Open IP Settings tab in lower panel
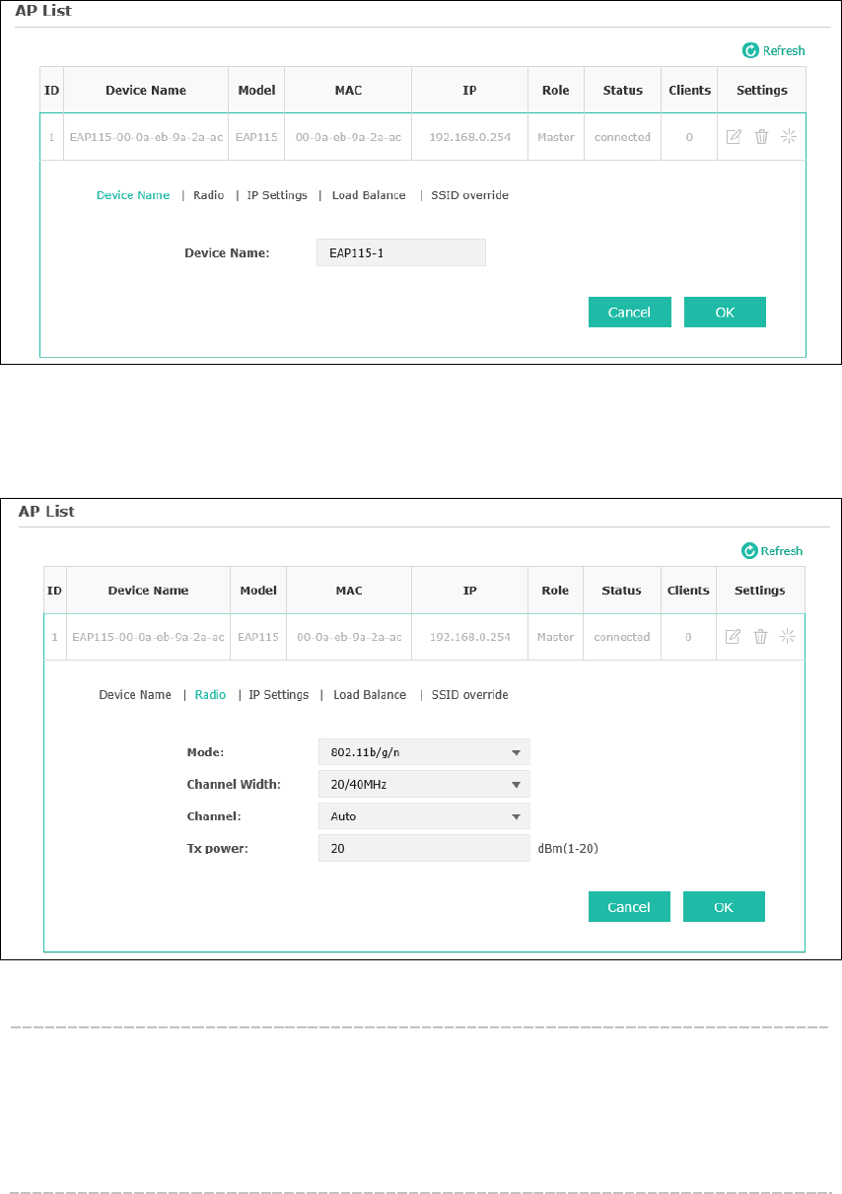Image resolution: width=842 pixels, height=1194 pixels. [x=278, y=695]
